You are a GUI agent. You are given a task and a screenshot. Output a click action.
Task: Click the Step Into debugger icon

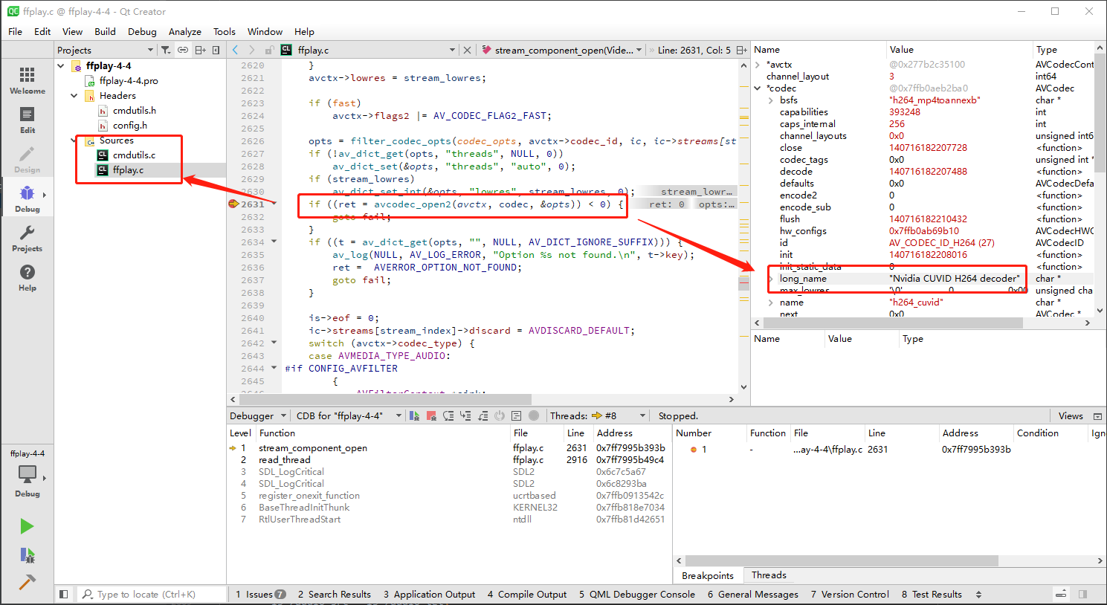point(465,415)
